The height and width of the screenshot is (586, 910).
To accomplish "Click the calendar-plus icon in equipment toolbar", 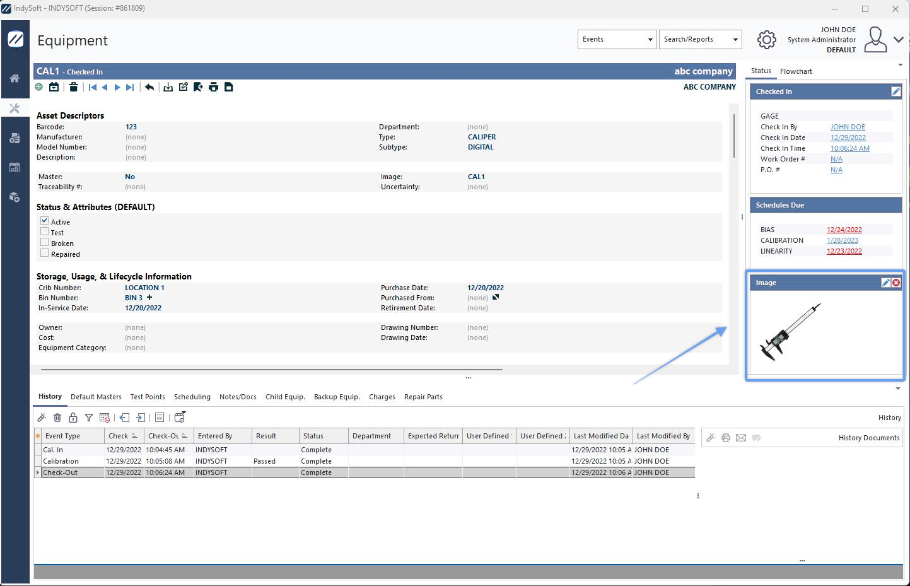I will [54, 87].
